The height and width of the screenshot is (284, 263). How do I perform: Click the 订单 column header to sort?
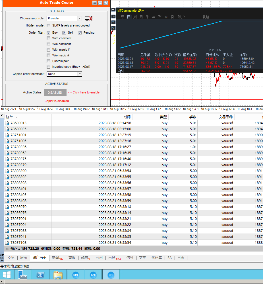point(10,117)
